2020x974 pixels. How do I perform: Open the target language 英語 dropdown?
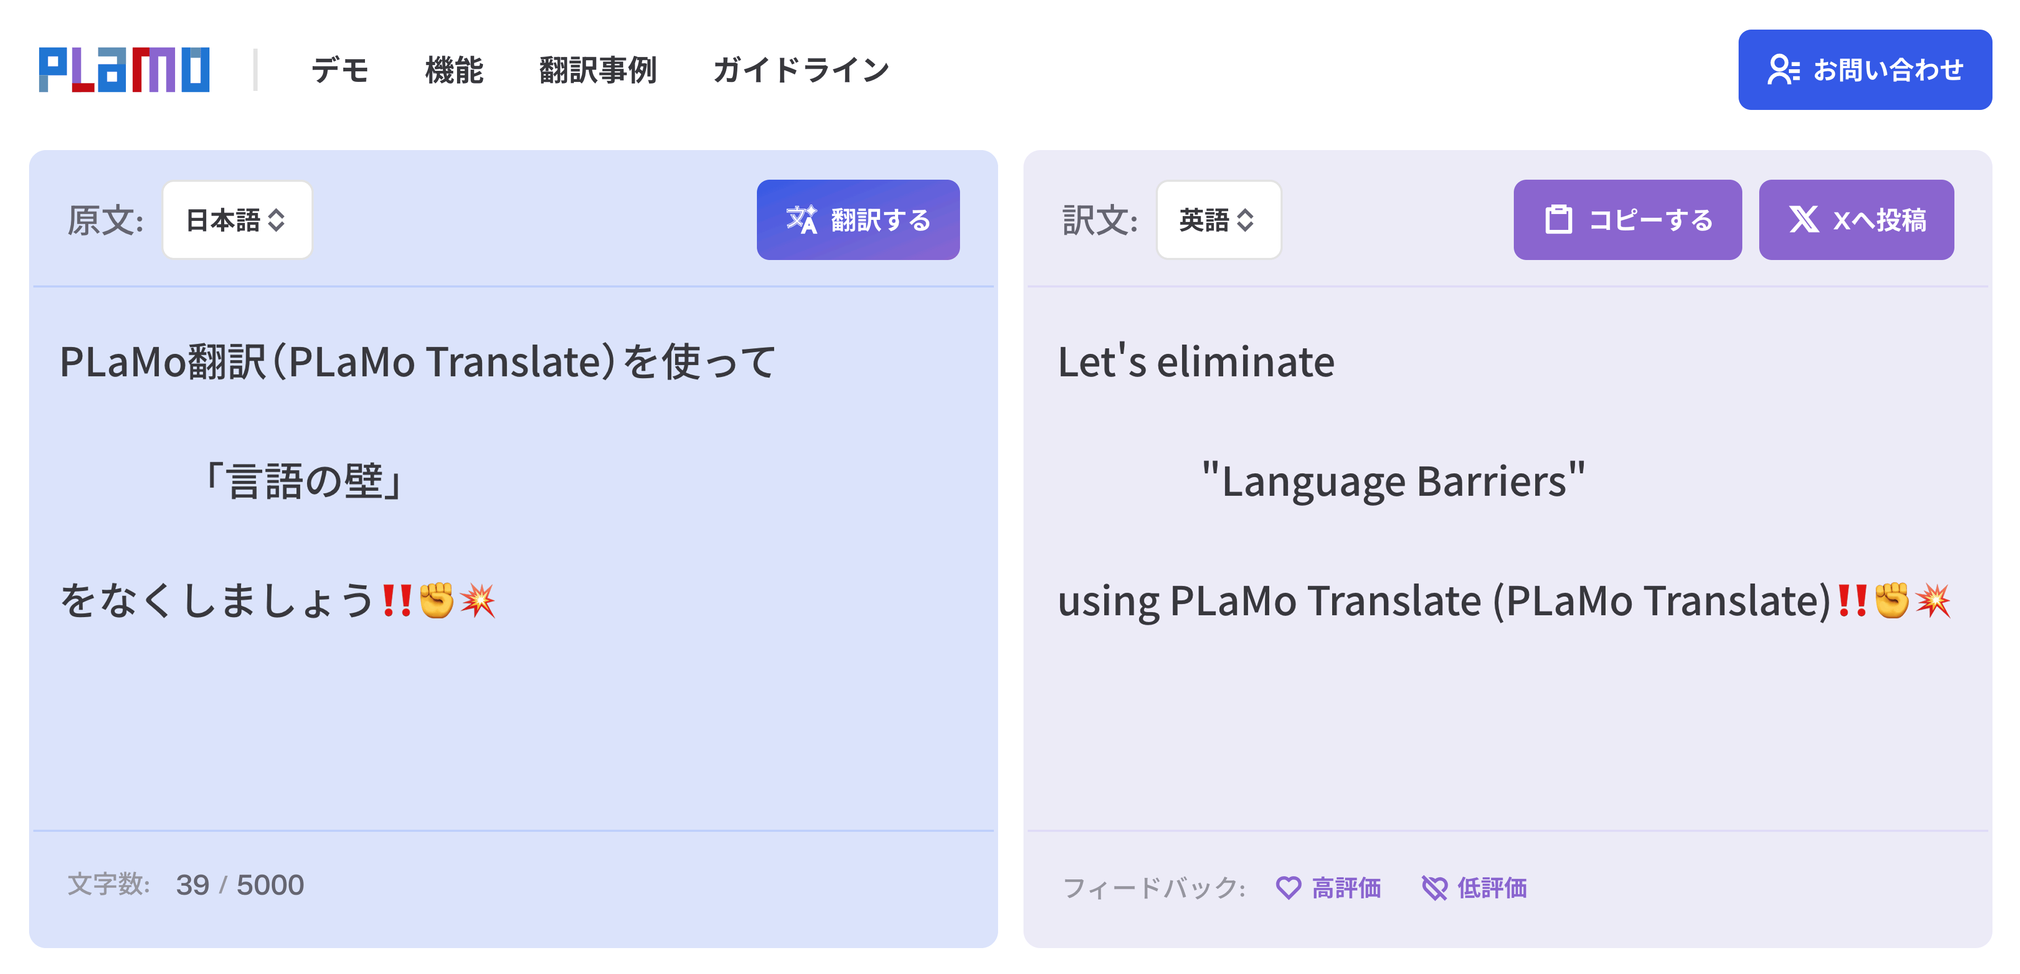(x=1218, y=220)
